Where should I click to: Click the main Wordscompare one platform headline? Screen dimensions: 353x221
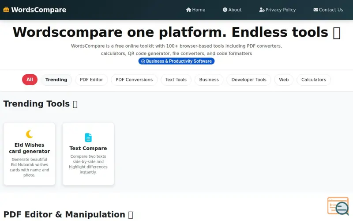[x=176, y=32]
